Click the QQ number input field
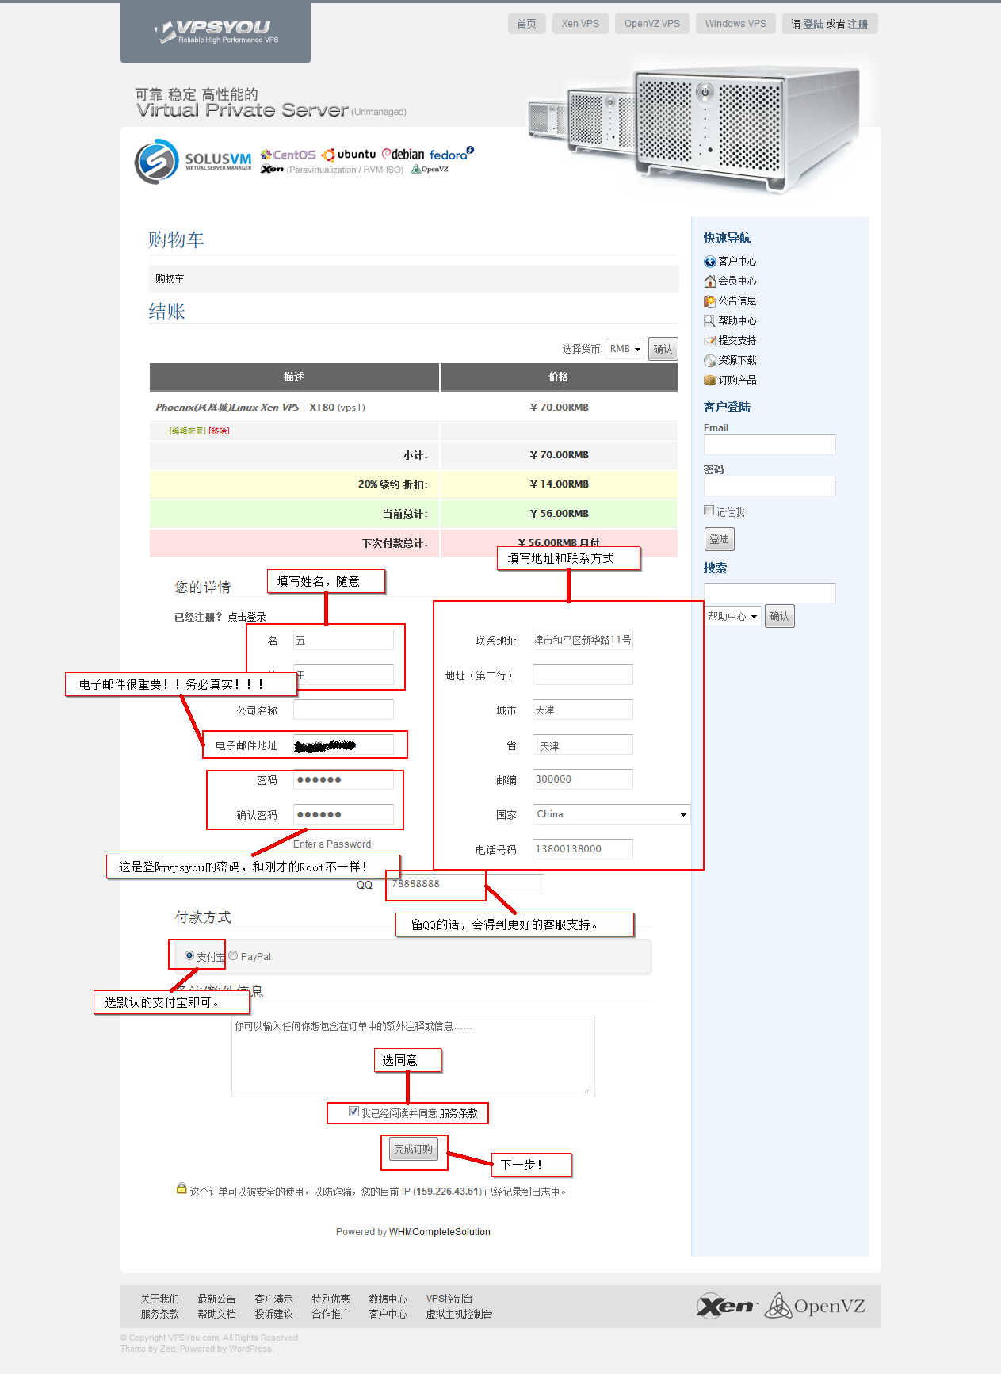The width and height of the screenshot is (1001, 1374). [x=466, y=884]
